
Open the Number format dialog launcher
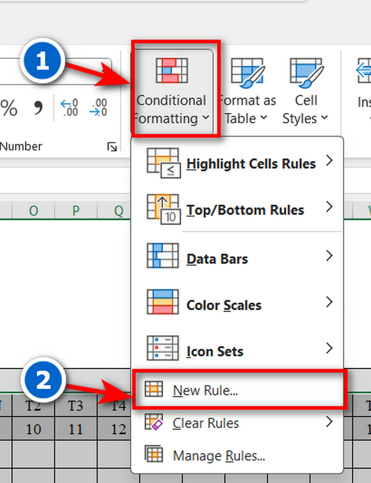coord(111,146)
